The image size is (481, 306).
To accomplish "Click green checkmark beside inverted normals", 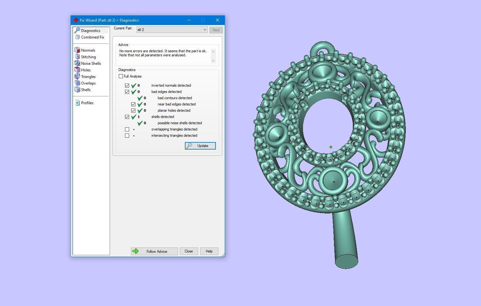I will [134, 85].
